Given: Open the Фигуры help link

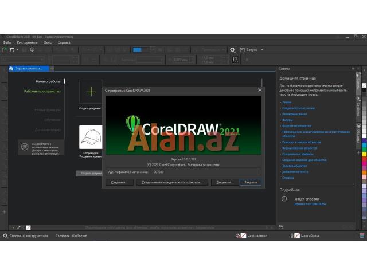Looking at the screenshot, I should (x=287, y=120).
